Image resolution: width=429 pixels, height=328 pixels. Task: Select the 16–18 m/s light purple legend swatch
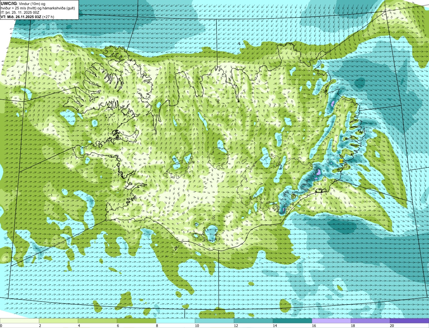[x=331, y=321]
